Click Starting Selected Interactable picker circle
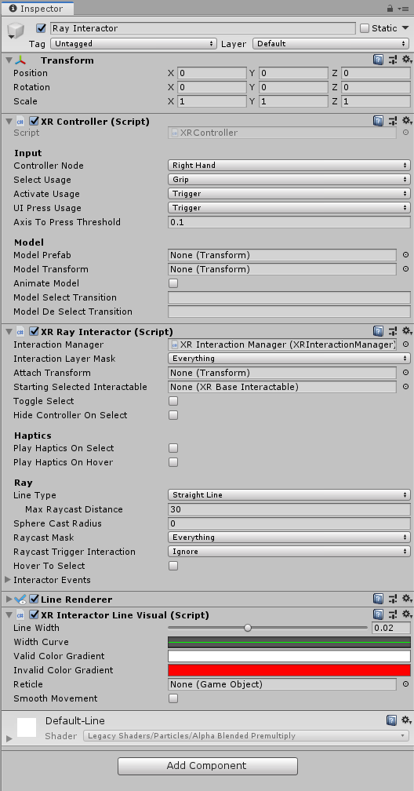The image size is (414, 791). point(405,387)
